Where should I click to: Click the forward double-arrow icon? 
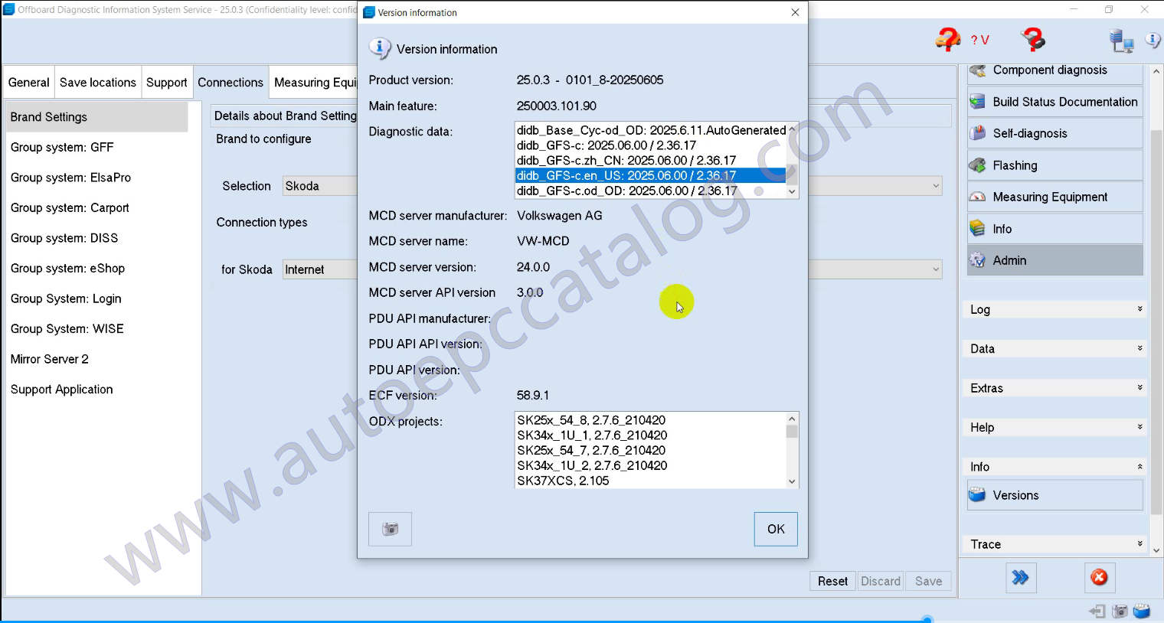(x=1020, y=578)
